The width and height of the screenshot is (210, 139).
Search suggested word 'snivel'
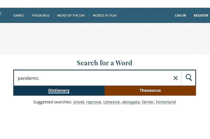coord(78,102)
